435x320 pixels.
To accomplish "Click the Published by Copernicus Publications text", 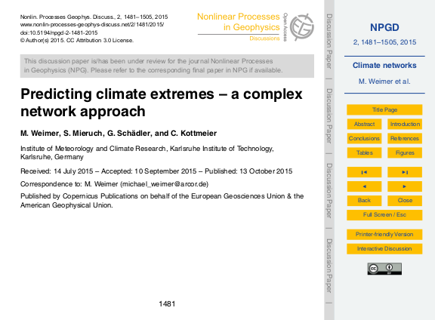I will pos(162,201).
